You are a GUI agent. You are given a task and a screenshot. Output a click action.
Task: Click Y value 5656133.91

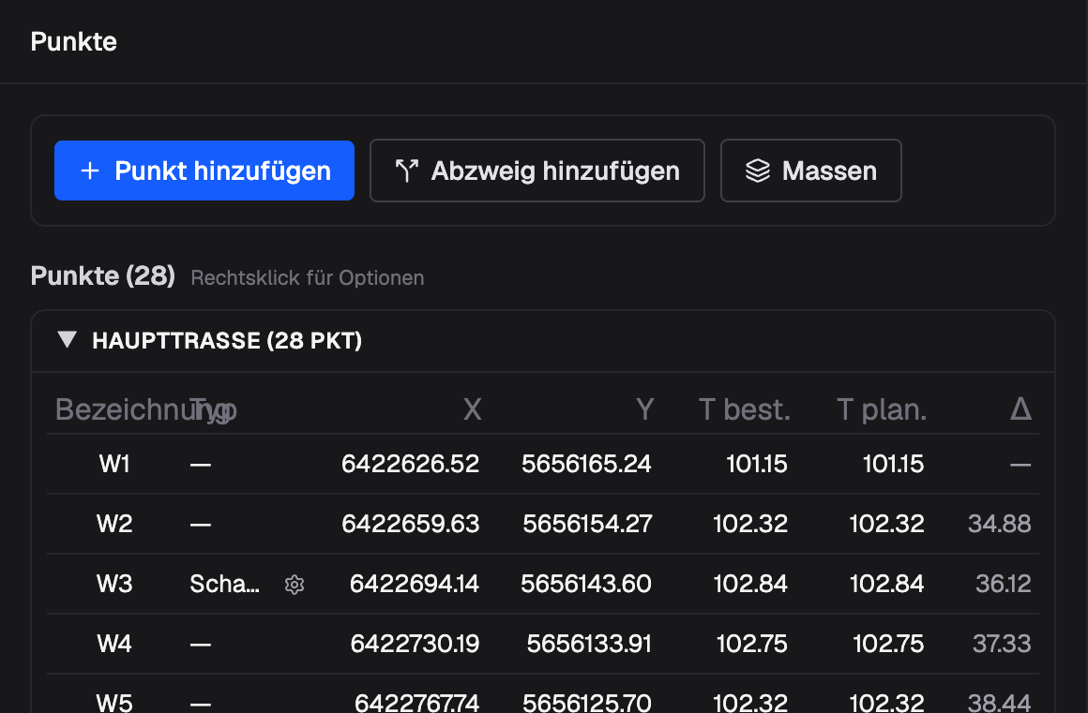pos(589,644)
